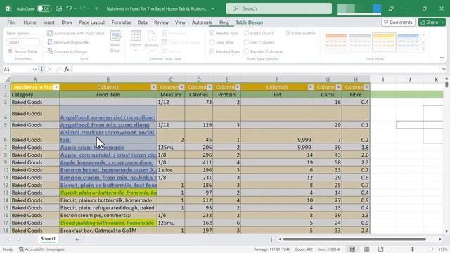
Task: Click Remove Duplicates
Action: [69, 42]
